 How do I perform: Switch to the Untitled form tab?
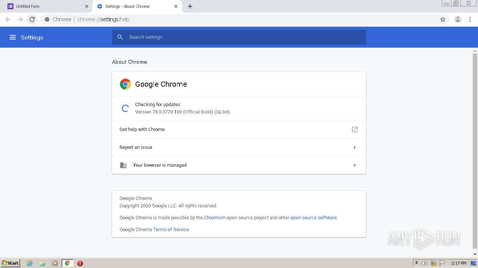click(x=46, y=6)
